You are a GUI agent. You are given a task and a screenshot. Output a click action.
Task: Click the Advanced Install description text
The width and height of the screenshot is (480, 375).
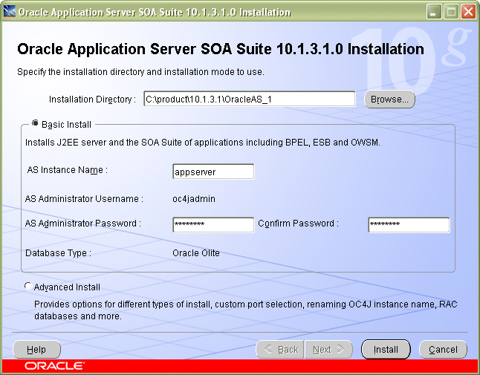pyautogui.click(x=246, y=310)
